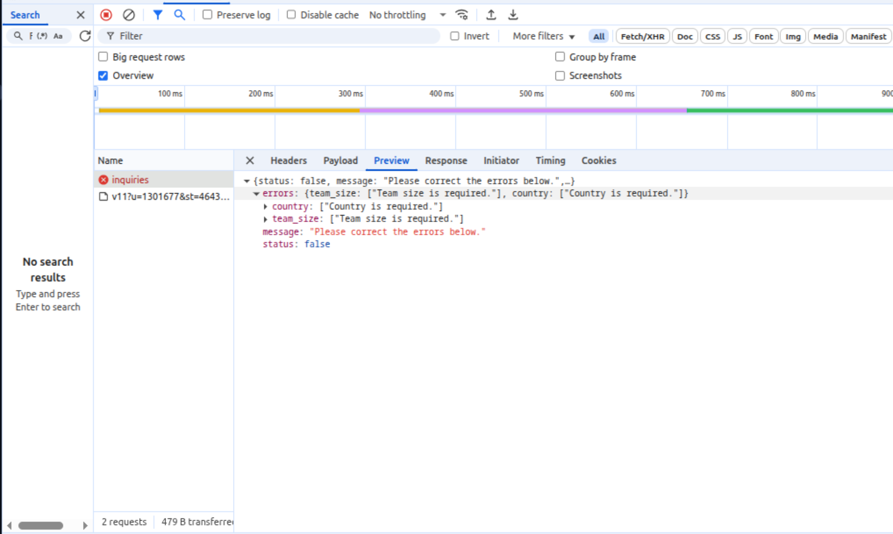Open the Cookies tab
893x534 pixels.
tap(598, 161)
